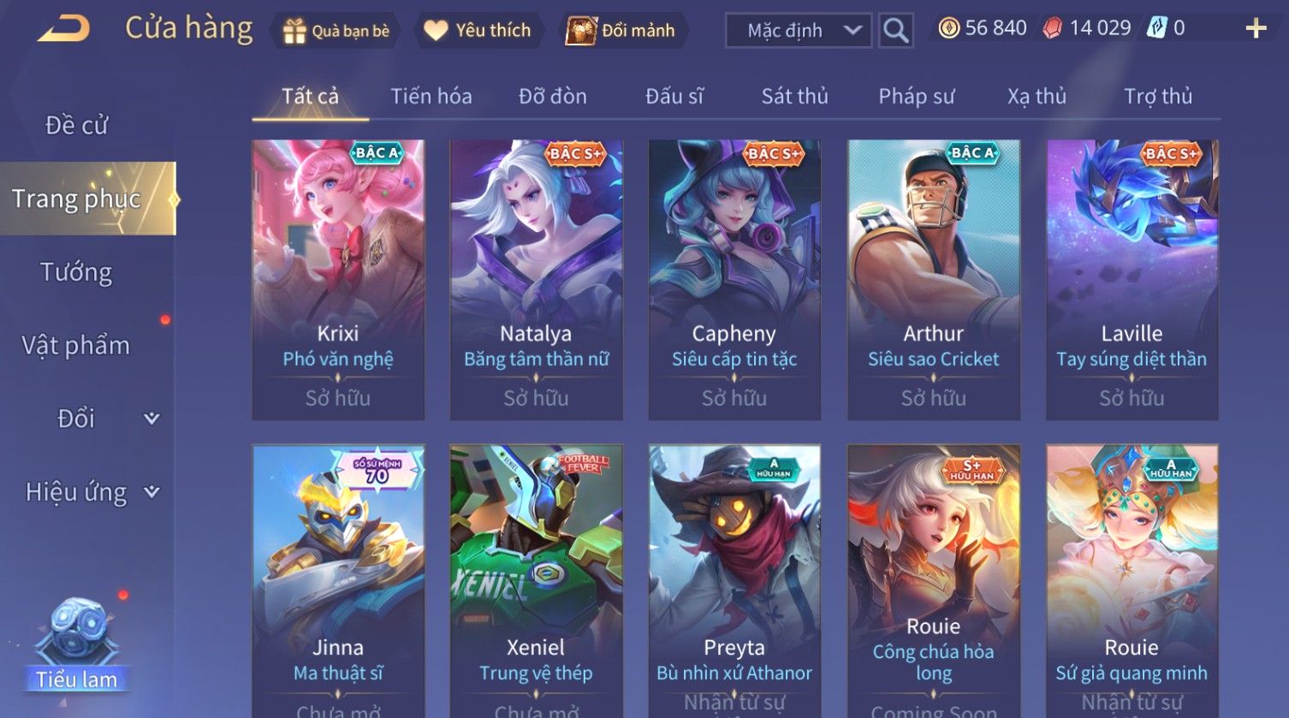The width and height of the screenshot is (1289, 718).
Task: Open the Mặc định sort dropdown
Action: click(798, 30)
